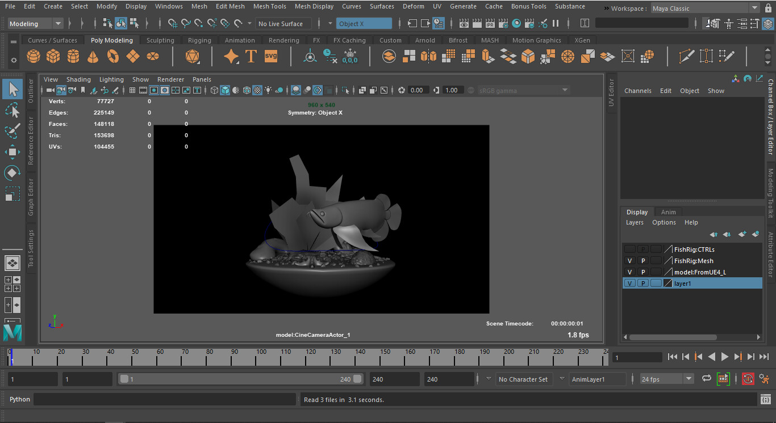The width and height of the screenshot is (776, 423).
Task: Expand the snap options dropdown arrow
Action: pyautogui.click(x=249, y=23)
